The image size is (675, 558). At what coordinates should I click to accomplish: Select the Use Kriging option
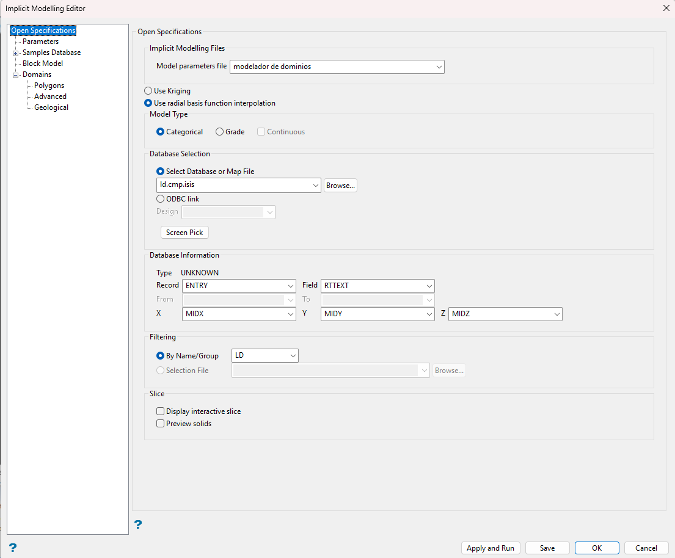(x=148, y=91)
